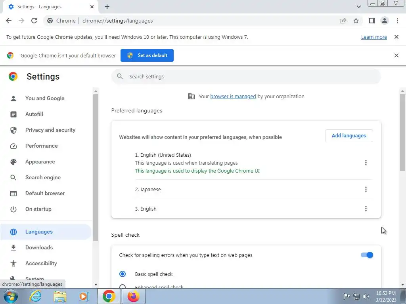
Task: Open a new tab with the plus icon
Action: click(x=107, y=7)
